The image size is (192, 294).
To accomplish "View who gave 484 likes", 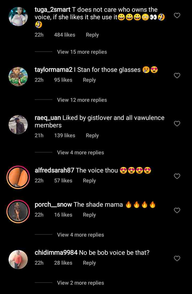I will click(x=65, y=35).
